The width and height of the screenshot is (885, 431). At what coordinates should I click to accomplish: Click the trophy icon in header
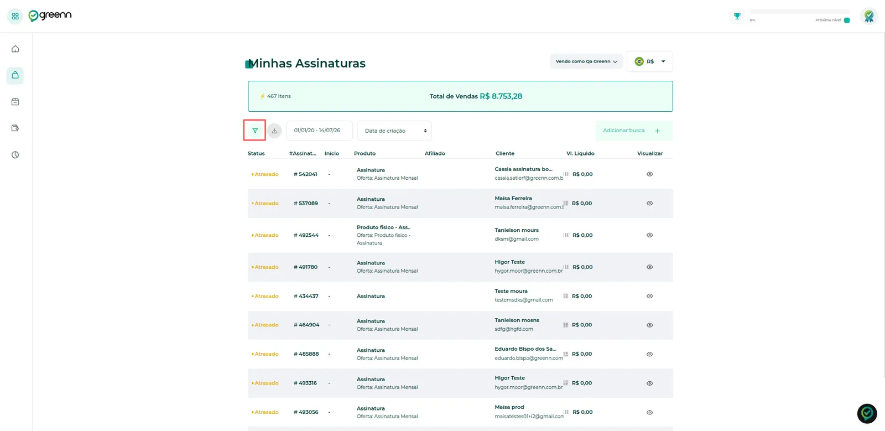click(737, 16)
